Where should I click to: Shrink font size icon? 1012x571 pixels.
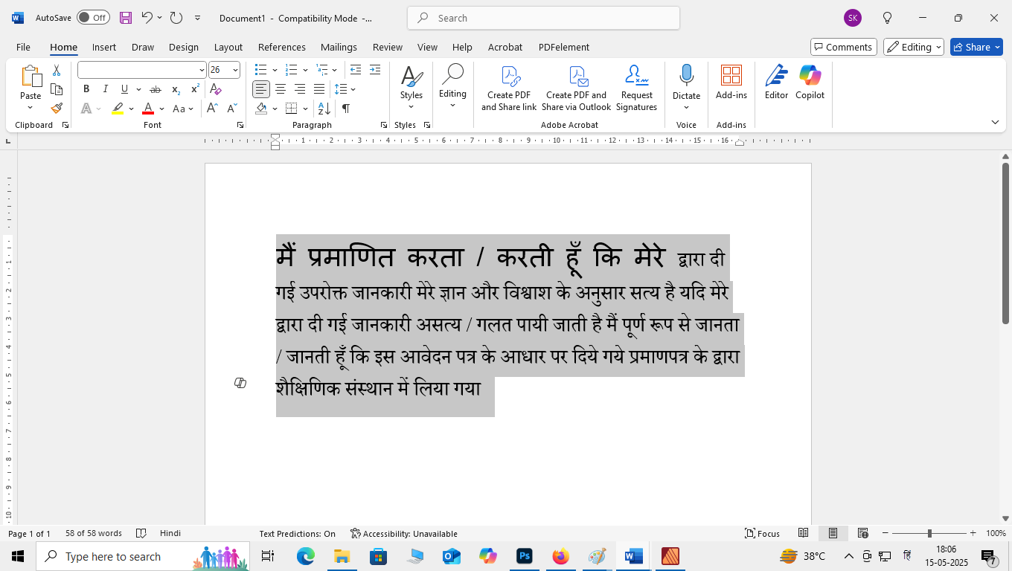point(231,109)
